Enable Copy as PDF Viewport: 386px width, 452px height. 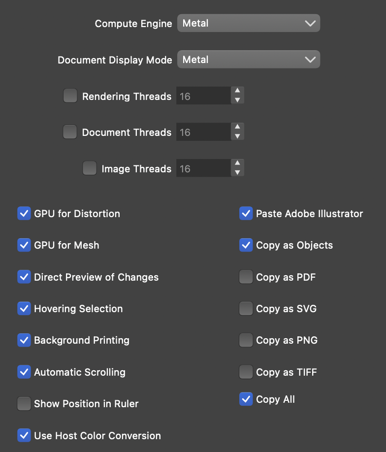246,277
